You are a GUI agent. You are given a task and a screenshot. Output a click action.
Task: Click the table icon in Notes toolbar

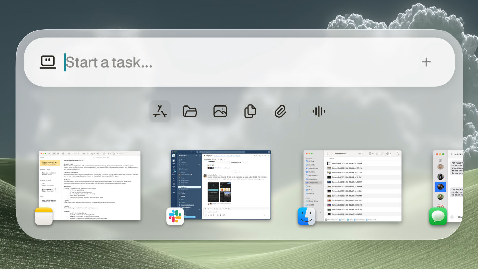click(84, 154)
